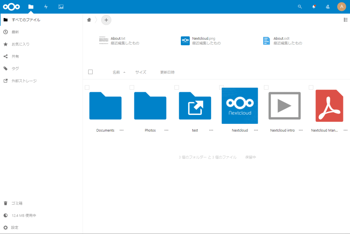Check the Nextcloud Manual checkbox
The height and width of the screenshot is (234, 350).
click(x=311, y=87)
